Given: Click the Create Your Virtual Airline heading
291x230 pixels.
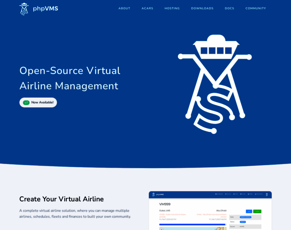Looking at the screenshot, I should point(61,199).
